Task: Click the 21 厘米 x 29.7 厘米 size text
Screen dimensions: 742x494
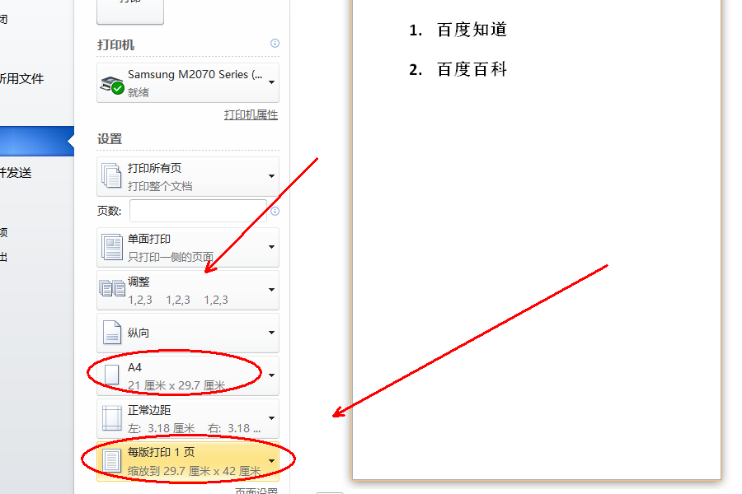Action: click(176, 386)
